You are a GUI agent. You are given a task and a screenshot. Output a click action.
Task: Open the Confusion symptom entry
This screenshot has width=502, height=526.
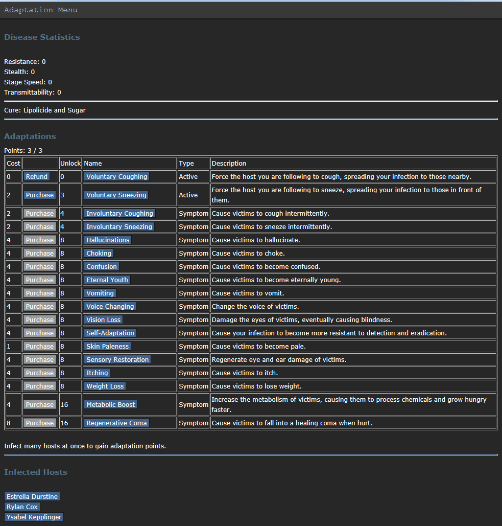point(102,267)
